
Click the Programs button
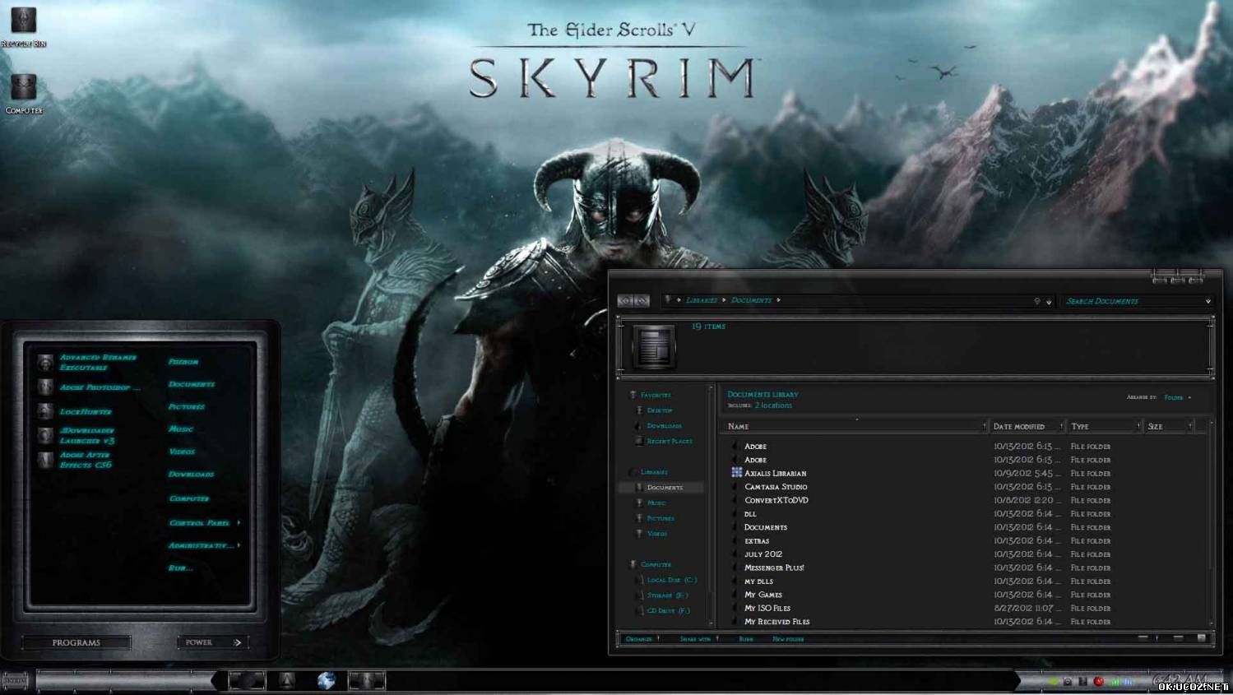tap(76, 642)
